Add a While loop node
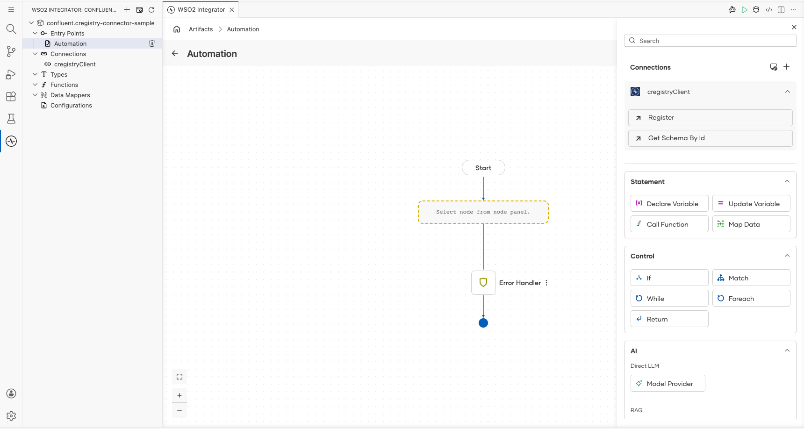Screen dimensions: 804x429 point(669,298)
